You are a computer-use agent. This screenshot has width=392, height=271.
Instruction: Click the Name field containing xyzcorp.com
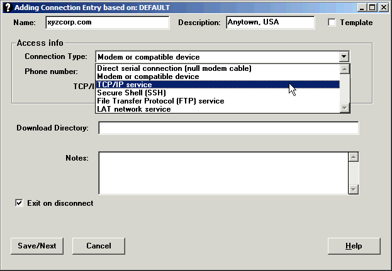point(107,23)
